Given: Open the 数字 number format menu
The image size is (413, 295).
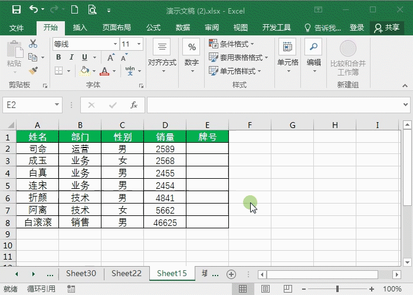Looking at the screenshot, I should point(192,57).
